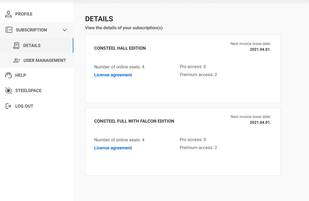Viewport: 309px width, 201px height.
Task: Open the USER MANAGEMENT submenu label
Action: [x=45, y=60]
